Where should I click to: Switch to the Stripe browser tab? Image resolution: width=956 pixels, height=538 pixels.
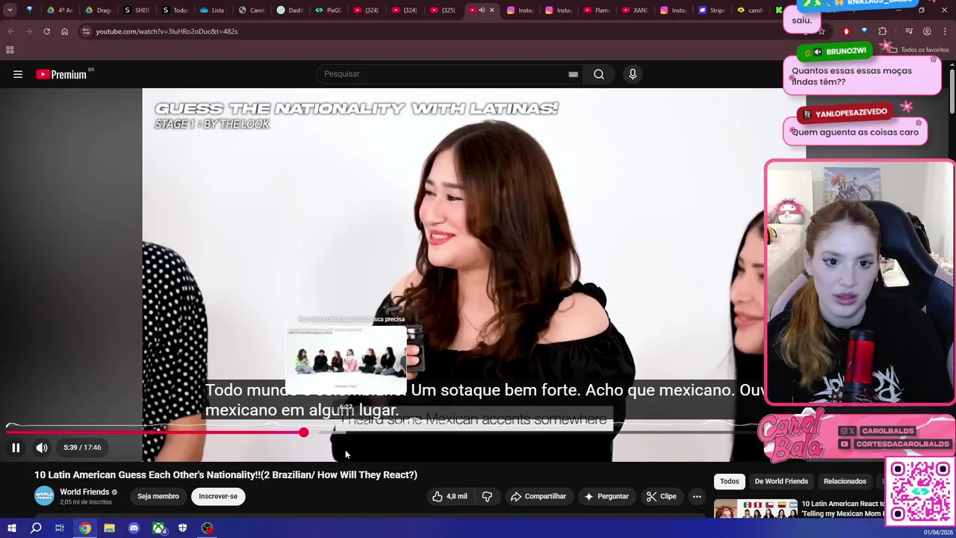(713, 10)
